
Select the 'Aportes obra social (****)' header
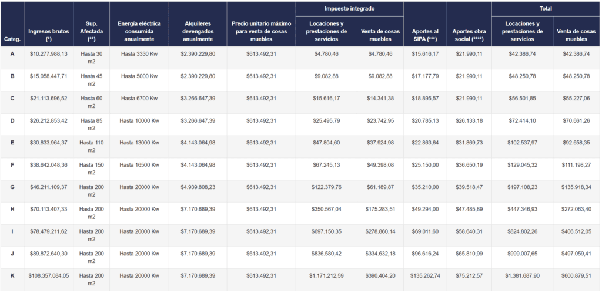click(x=468, y=35)
